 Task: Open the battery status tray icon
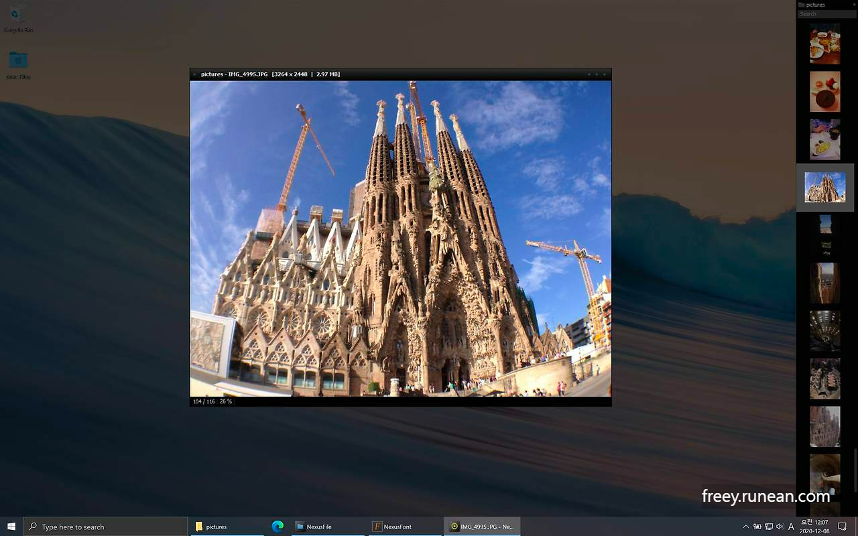click(x=757, y=527)
